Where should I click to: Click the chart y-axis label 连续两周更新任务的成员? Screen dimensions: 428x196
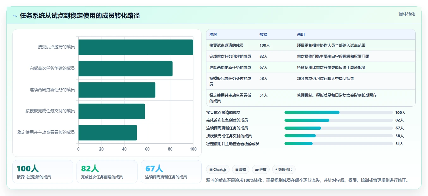point(52,90)
